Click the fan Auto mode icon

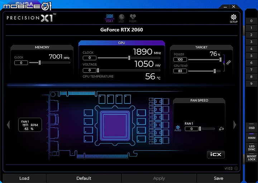(x=178, y=128)
